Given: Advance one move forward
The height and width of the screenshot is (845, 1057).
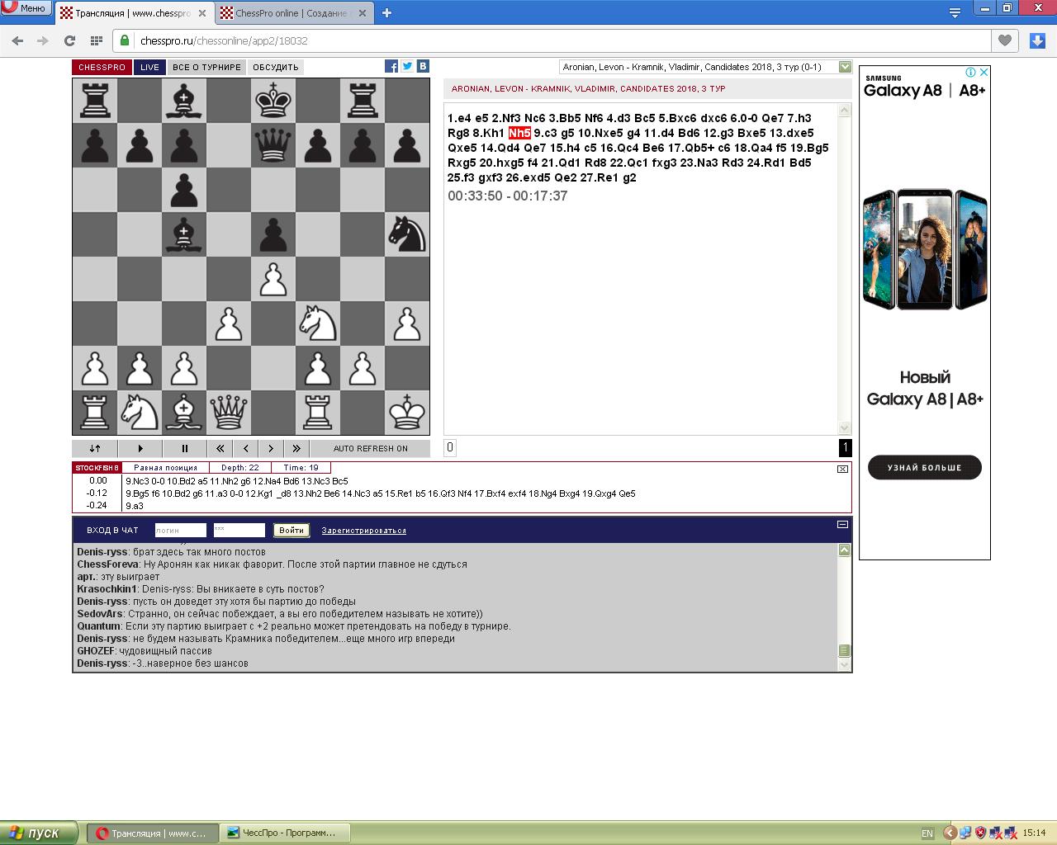Looking at the screenshot, I should (271, 449).
